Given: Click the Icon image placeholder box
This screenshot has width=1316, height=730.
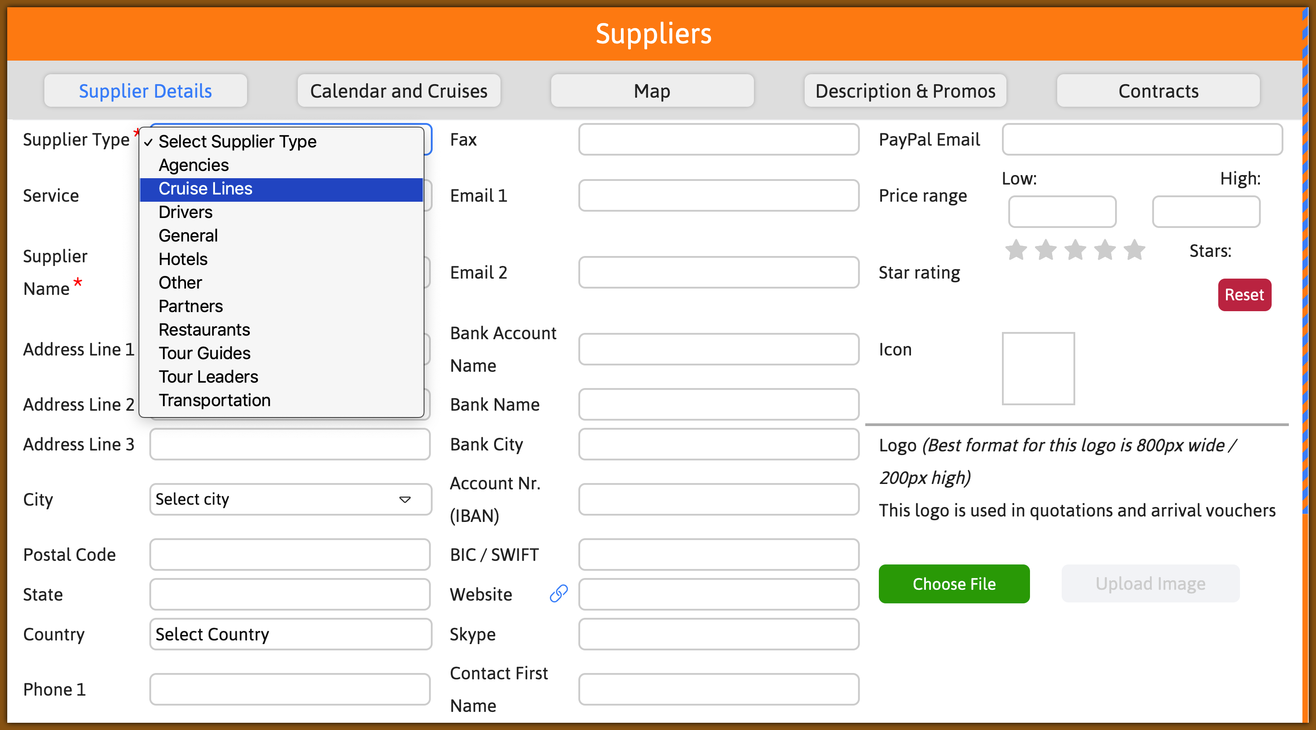Looking at the screenshot, I should pos(1038,368).
